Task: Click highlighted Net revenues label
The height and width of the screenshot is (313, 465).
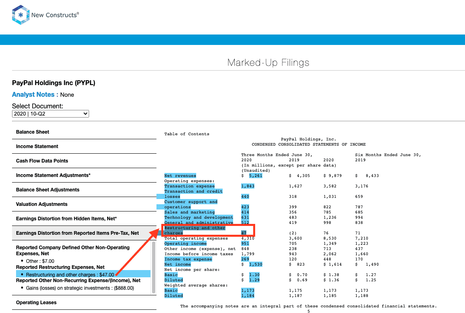Action: tap(180, 176)
